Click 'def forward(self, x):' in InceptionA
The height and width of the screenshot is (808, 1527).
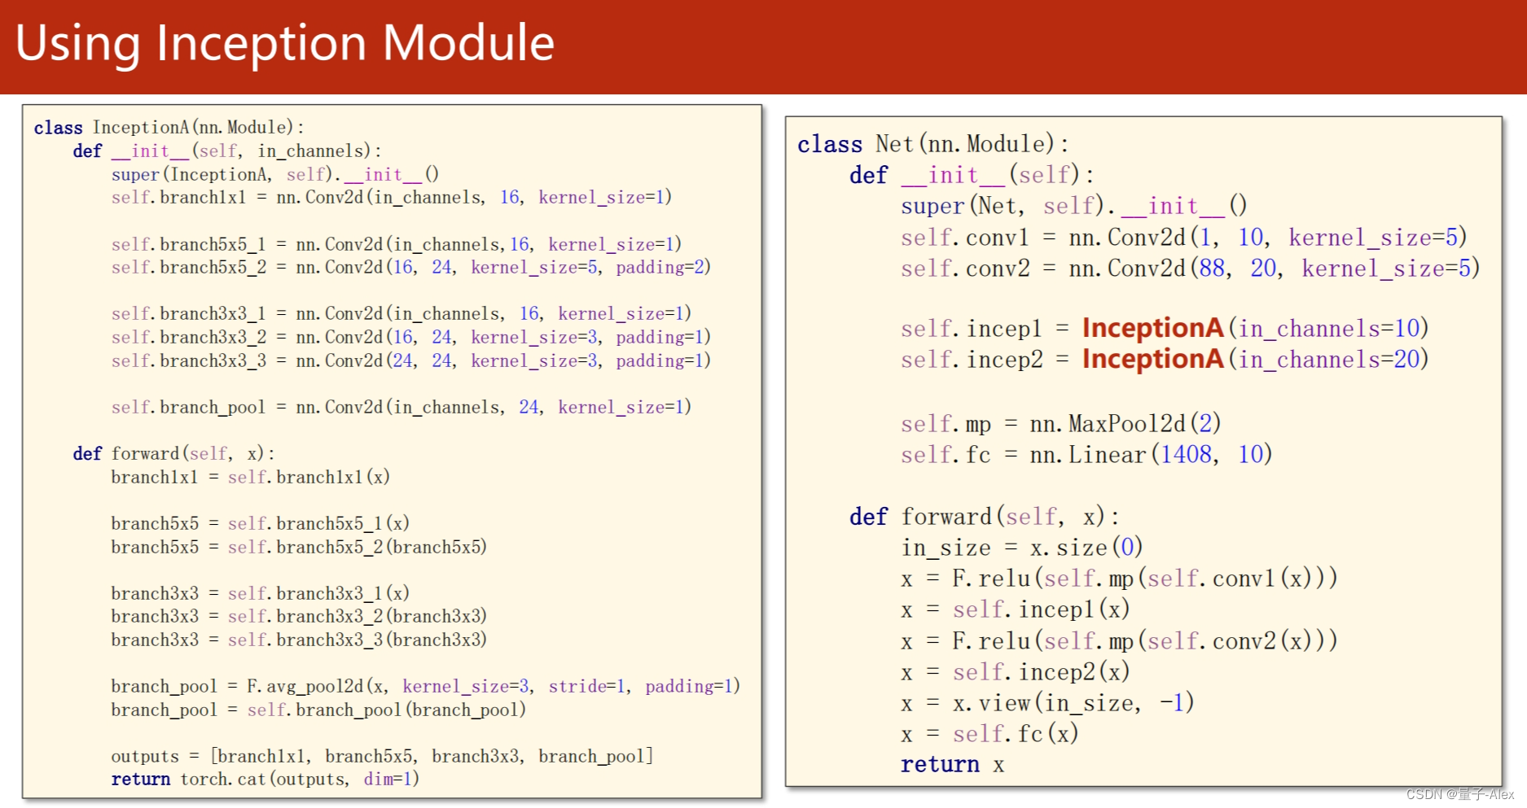point(174,453)
